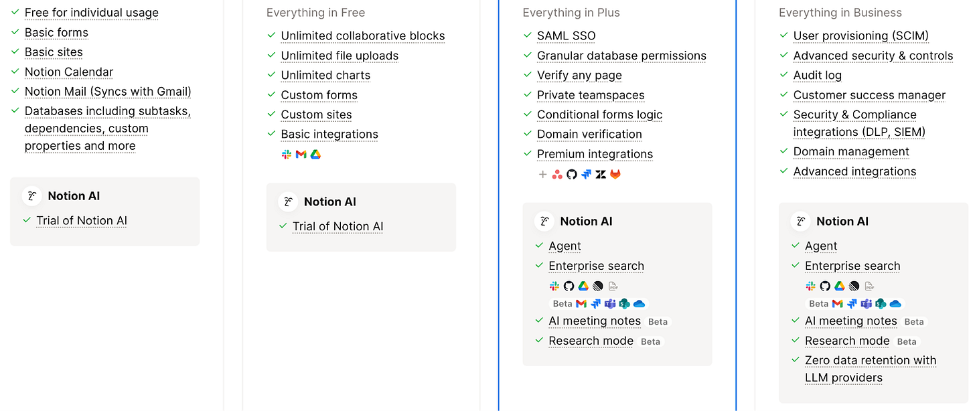The height and width of the screenshot is (411, 975).
Task: Click the Jira icon under Premium integrations
Action: [x=586, y=175]
